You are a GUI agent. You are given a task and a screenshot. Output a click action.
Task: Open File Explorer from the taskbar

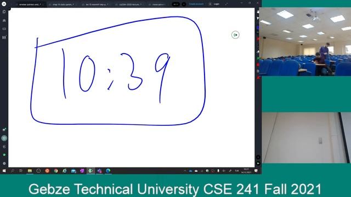30,171
